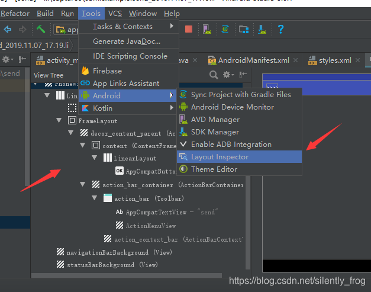
Task: Switch to the activity_m... editor tab
Action: click(57, 60)
